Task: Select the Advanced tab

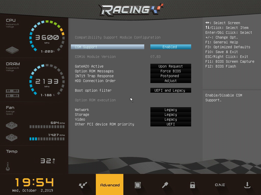Action: (110, 185)
